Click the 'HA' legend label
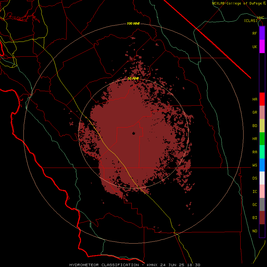The width and height of the screenshot is (267, 267). point(255,99)
